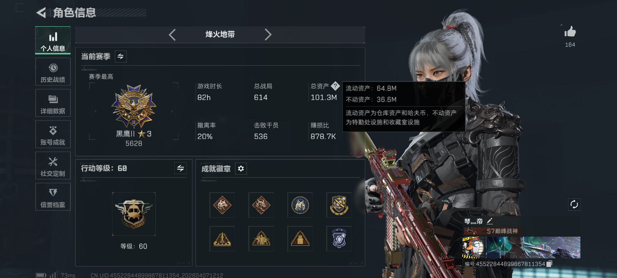This screenshot has height=278, width=617.
Task: Open the 历史战绩 tab
Action: pos(53,72)
